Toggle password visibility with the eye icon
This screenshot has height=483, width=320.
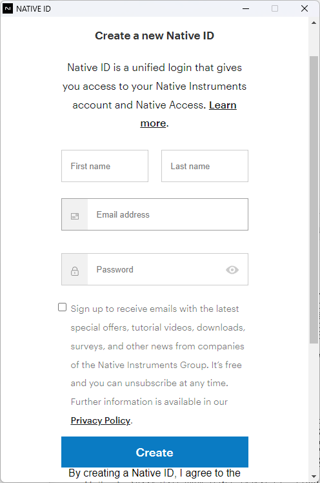pos(232,270)
